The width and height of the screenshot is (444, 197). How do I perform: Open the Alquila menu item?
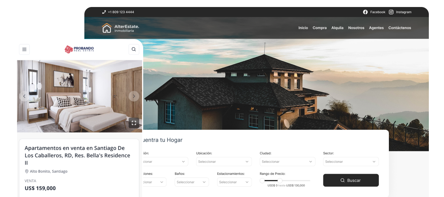click(337, 28)
